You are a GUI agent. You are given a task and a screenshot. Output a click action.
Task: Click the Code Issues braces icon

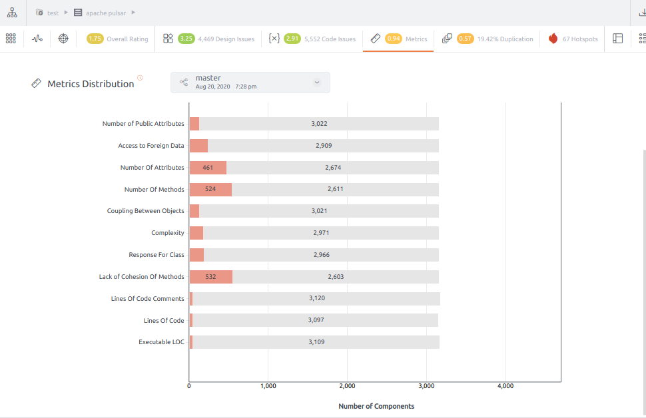coord(274,39)
